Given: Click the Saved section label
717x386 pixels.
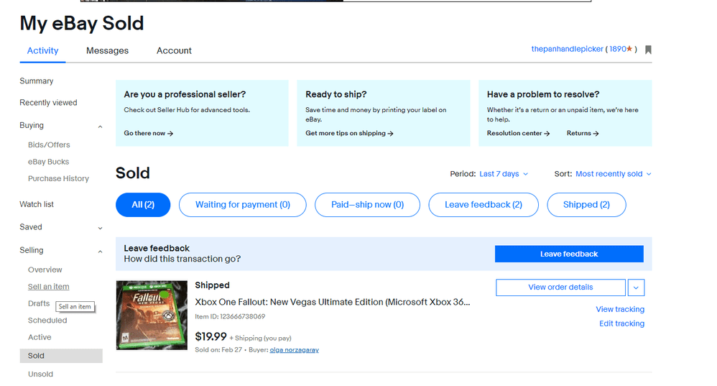Looking at the screenshot, I should coord(31,227).
